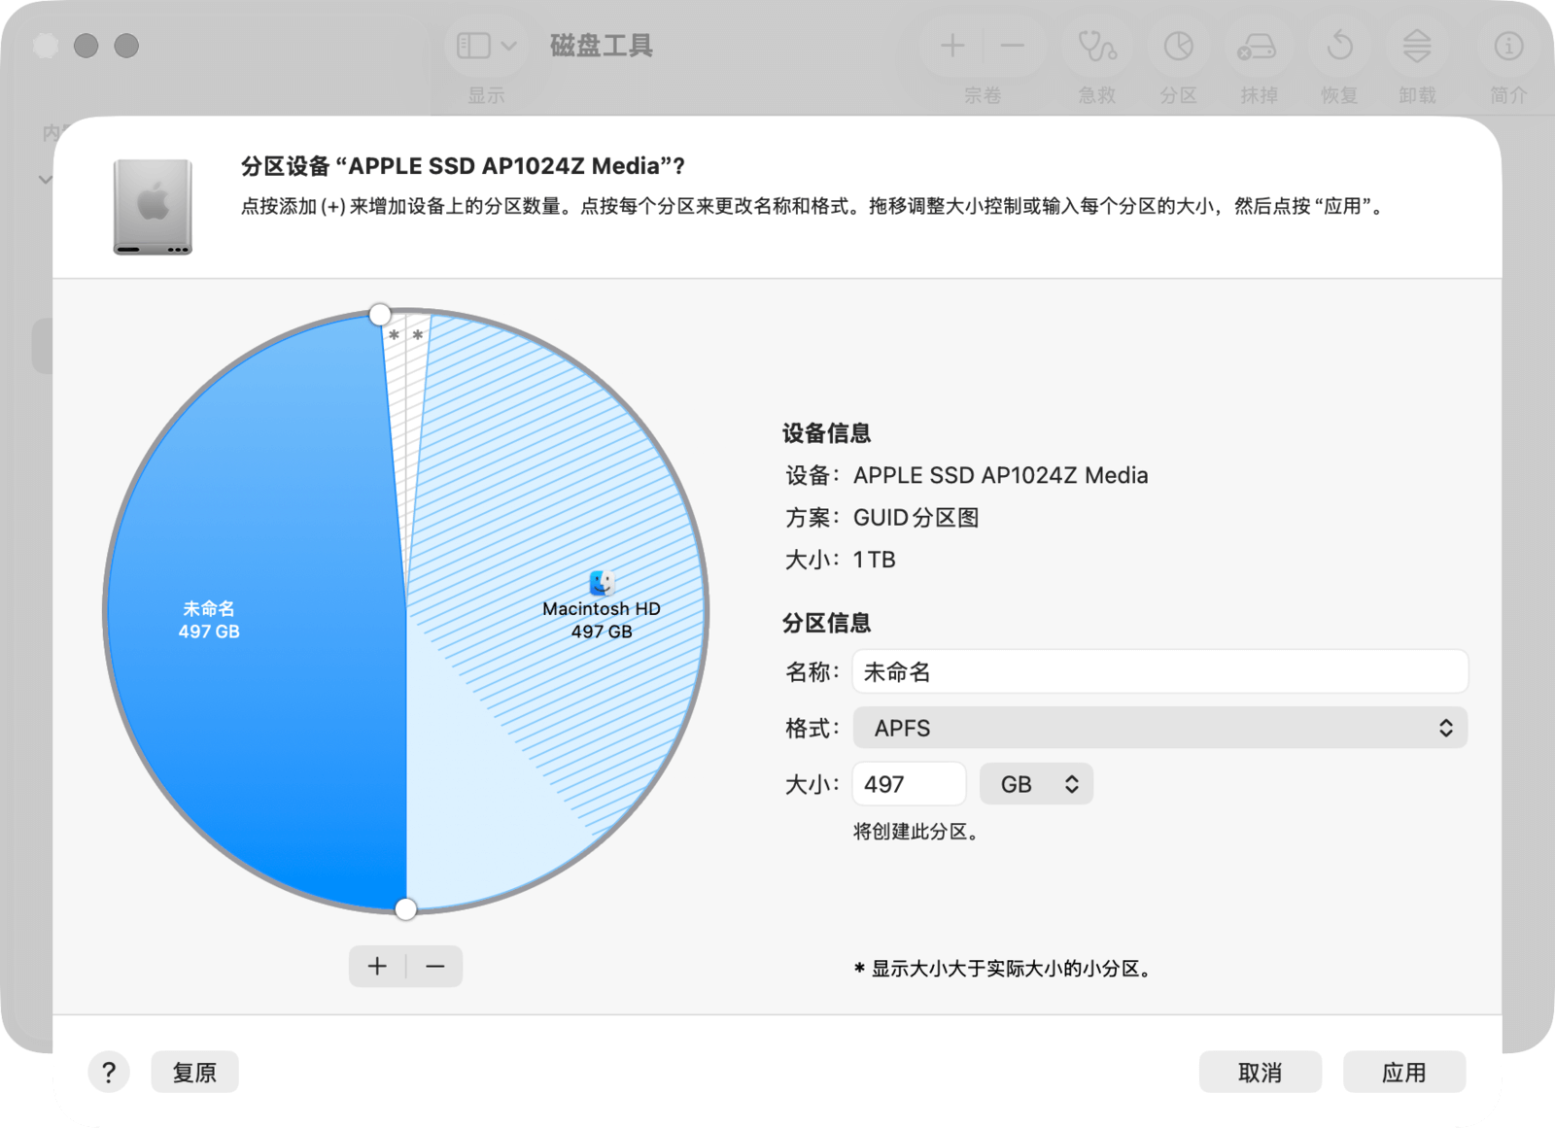The width and height of the screenshot is (1555, 1128).
Task: Click the partition size field showing 497
Action: (909, 784)
